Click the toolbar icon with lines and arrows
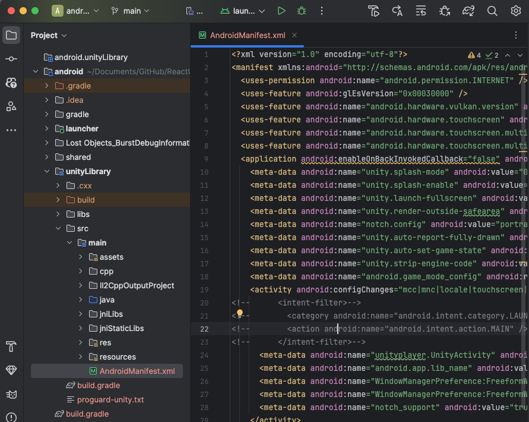 [421, 11]
